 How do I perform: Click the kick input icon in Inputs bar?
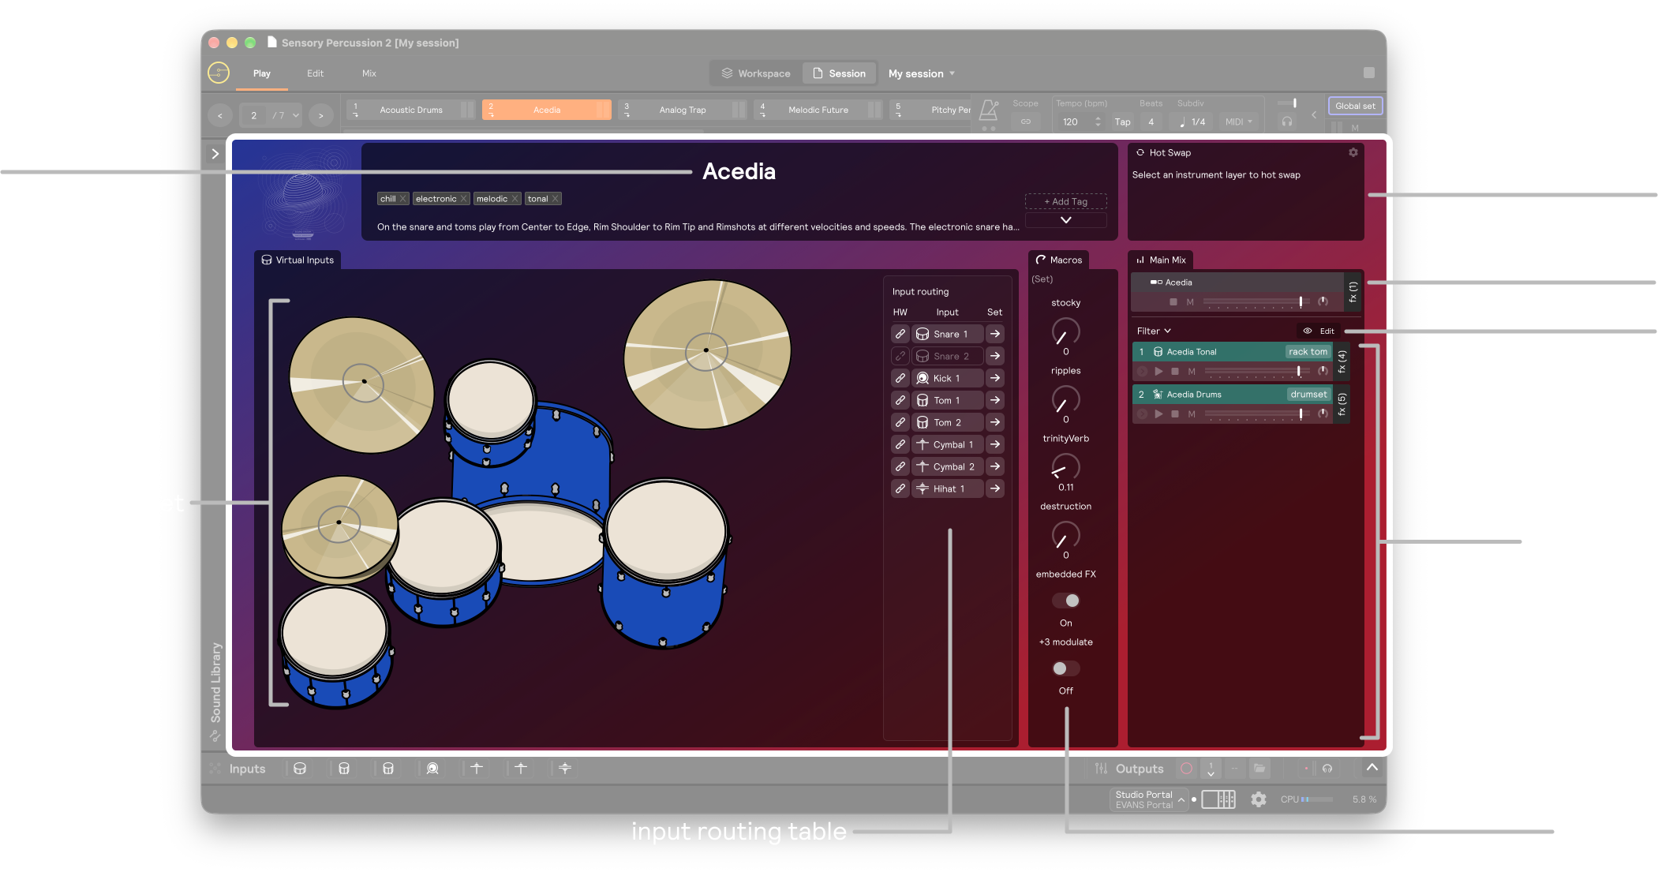[432, 769]
